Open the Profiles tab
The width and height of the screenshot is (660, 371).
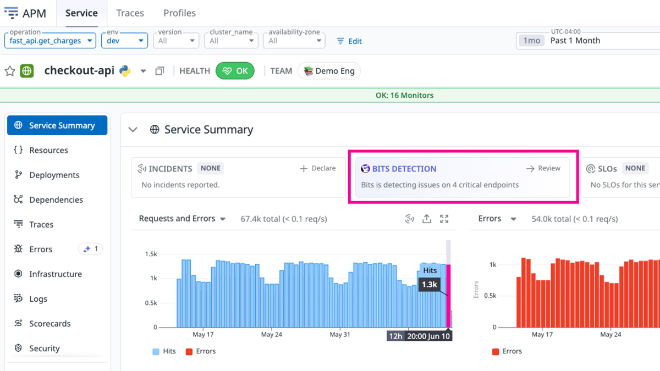tap(180, 13)
